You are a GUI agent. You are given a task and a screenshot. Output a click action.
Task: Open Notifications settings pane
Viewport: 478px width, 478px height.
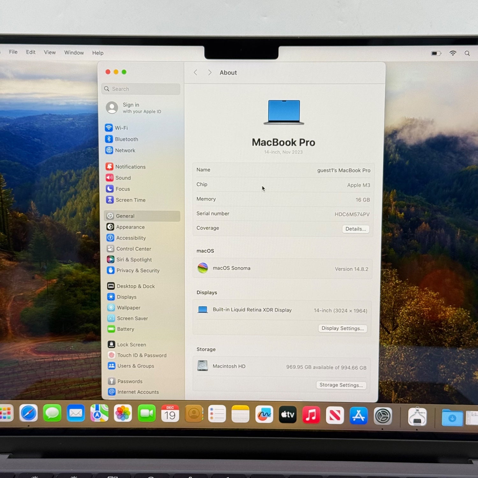click(x=130, y=167)
